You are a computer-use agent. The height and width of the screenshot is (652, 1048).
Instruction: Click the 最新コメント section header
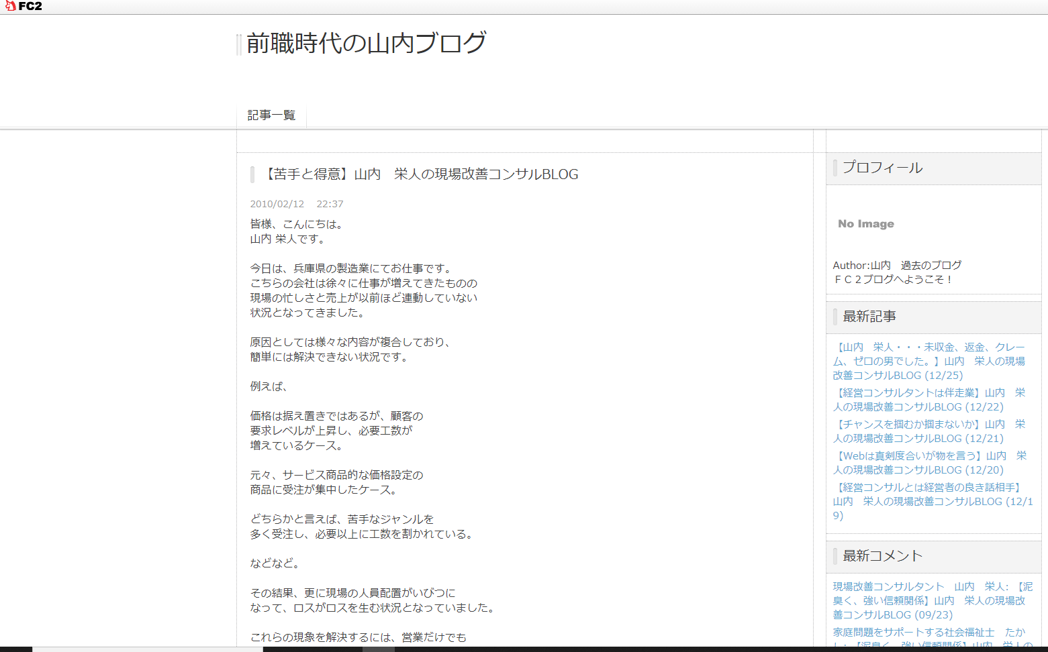(882, 556)
